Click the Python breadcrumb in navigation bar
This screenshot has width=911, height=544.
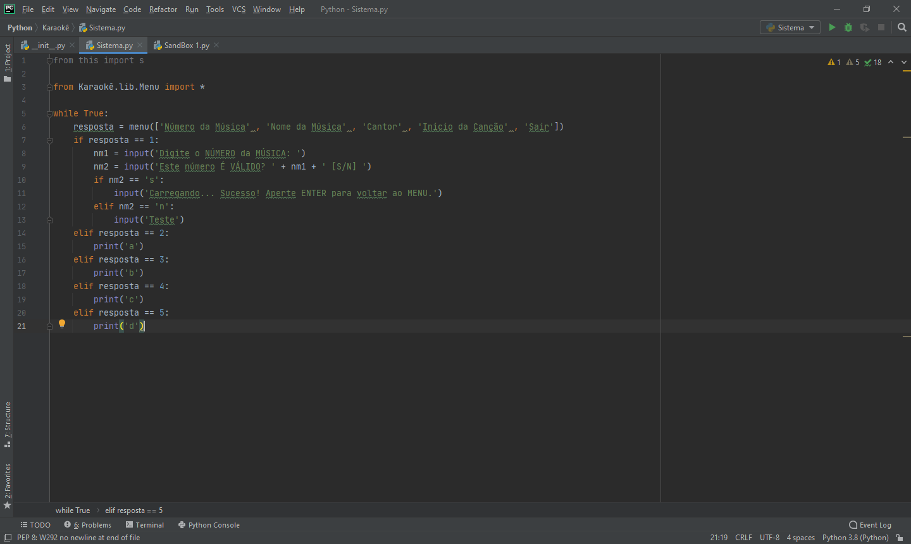[20, 28]
